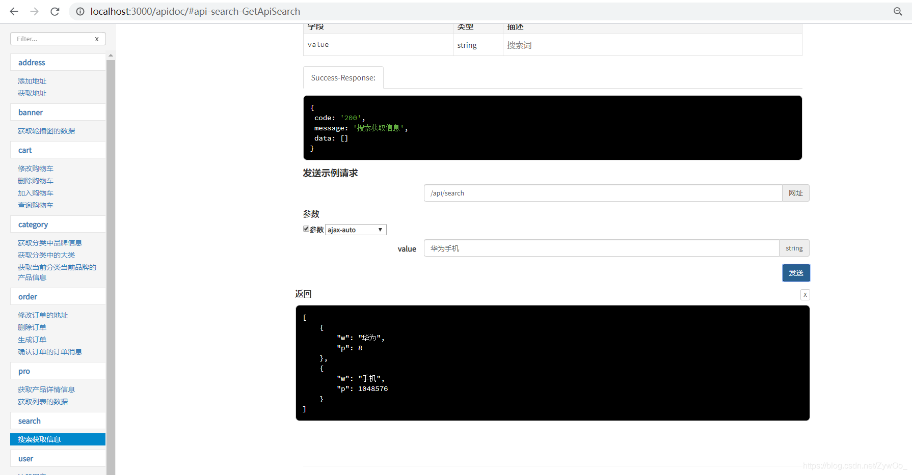This screenshot has height=475, width=912.
Task: Open 获取分类中品牌信息 link
Action: (50, 243)
